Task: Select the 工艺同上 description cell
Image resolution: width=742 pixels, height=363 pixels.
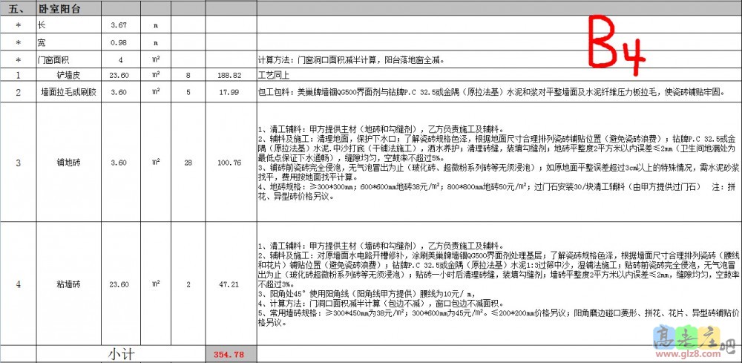Action: [272, 75]
